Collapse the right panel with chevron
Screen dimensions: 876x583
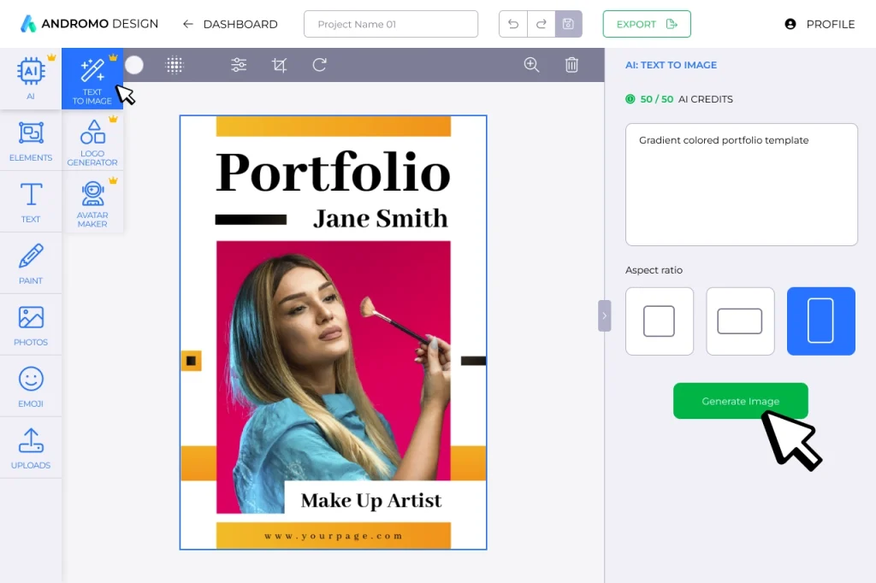click(x=604, y=315)
